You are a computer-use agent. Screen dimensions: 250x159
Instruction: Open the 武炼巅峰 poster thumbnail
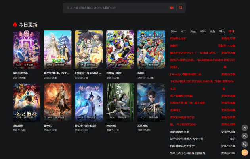(27, 102)
